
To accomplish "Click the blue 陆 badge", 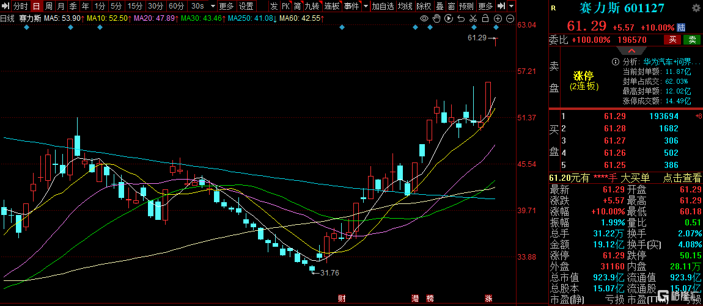I will pyautogui.click(x=681, y=27).
